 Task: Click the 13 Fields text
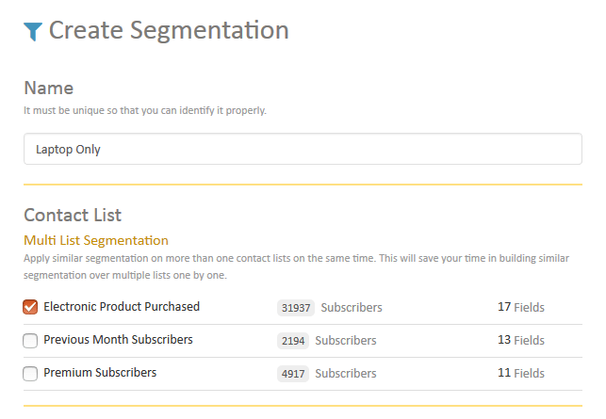tap(521, 340)
